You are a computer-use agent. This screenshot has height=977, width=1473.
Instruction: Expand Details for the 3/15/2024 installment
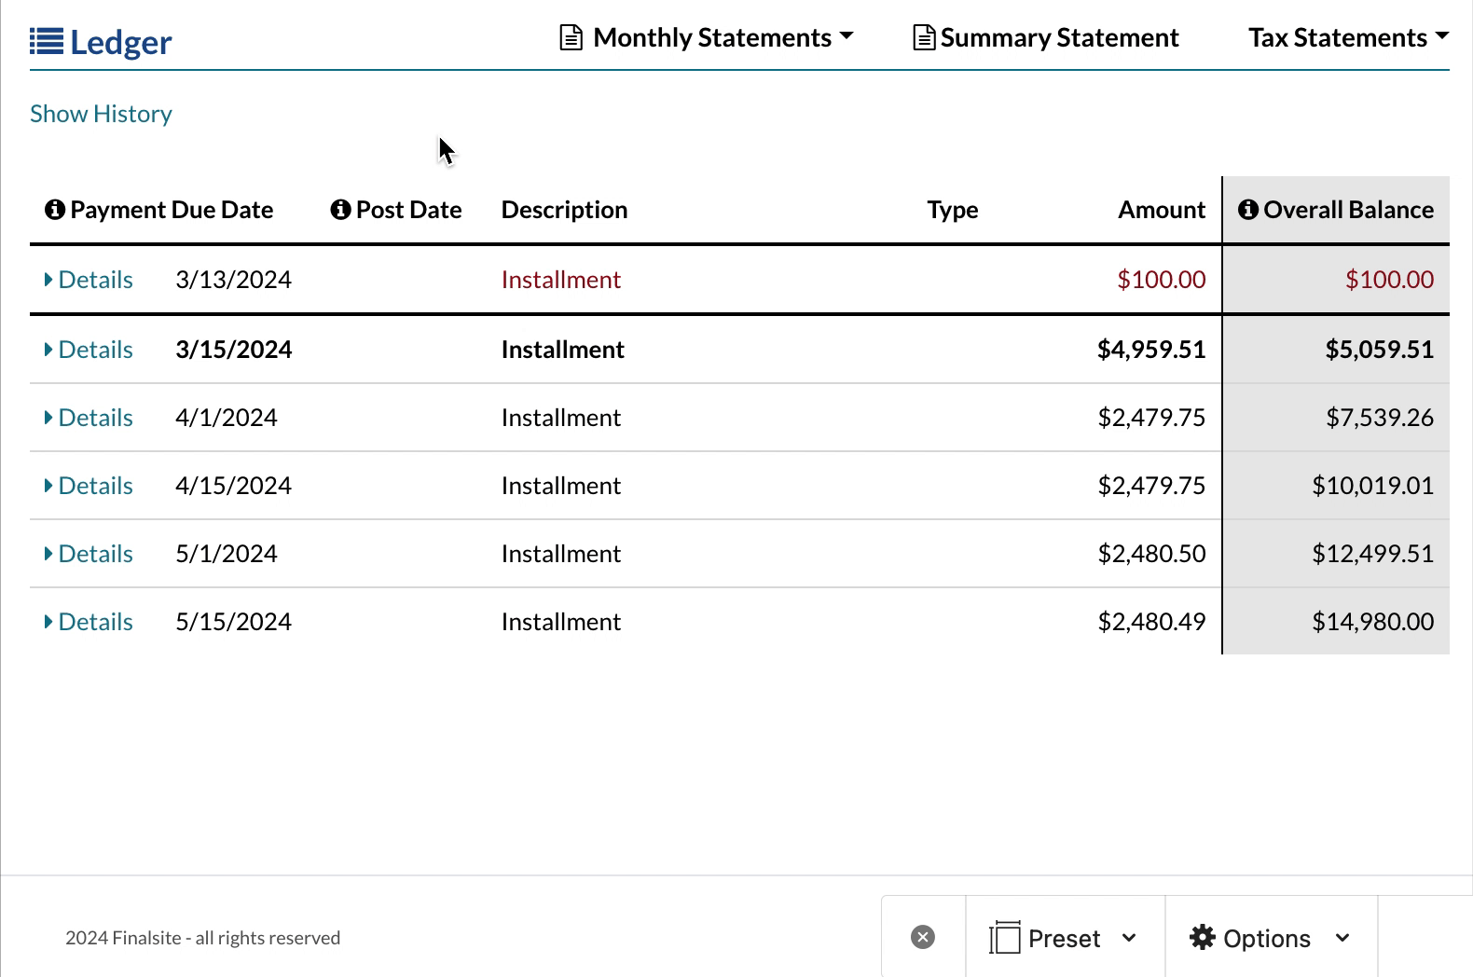89,350
